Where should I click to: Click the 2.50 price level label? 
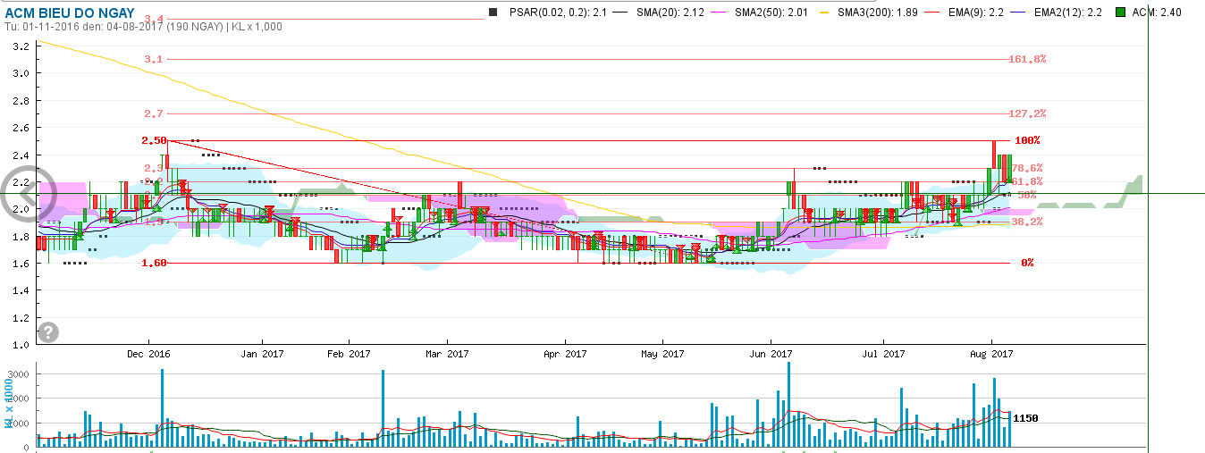coord(153,141)
